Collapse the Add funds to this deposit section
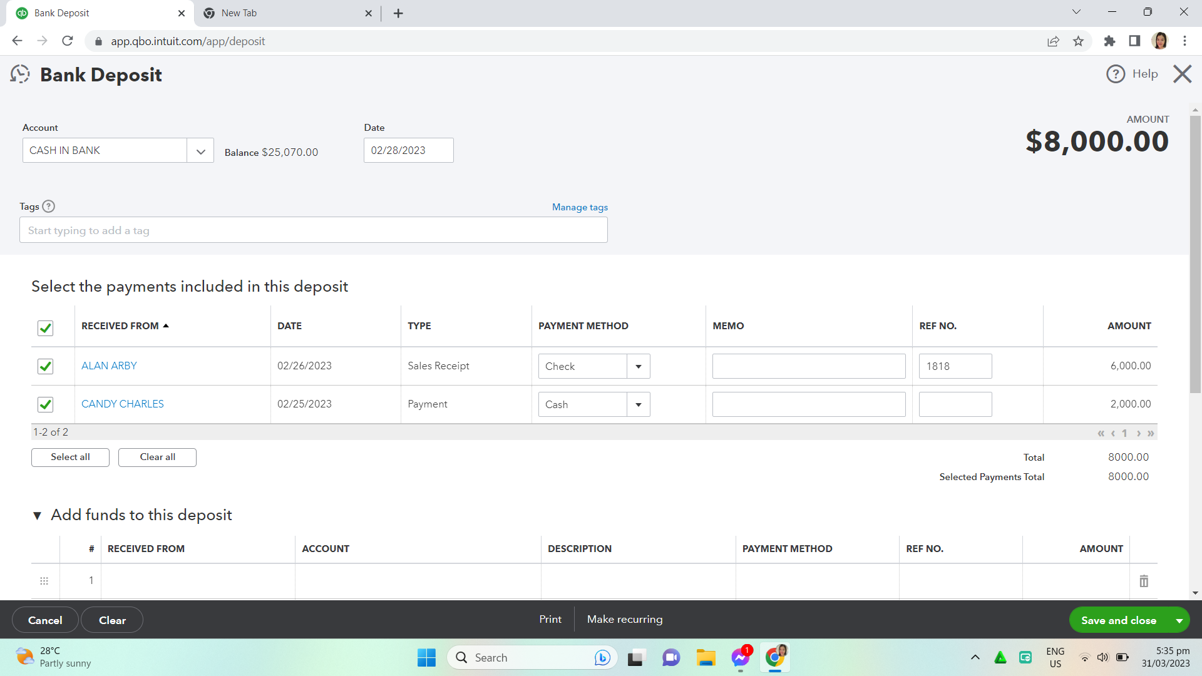 (x=37, y=516)
